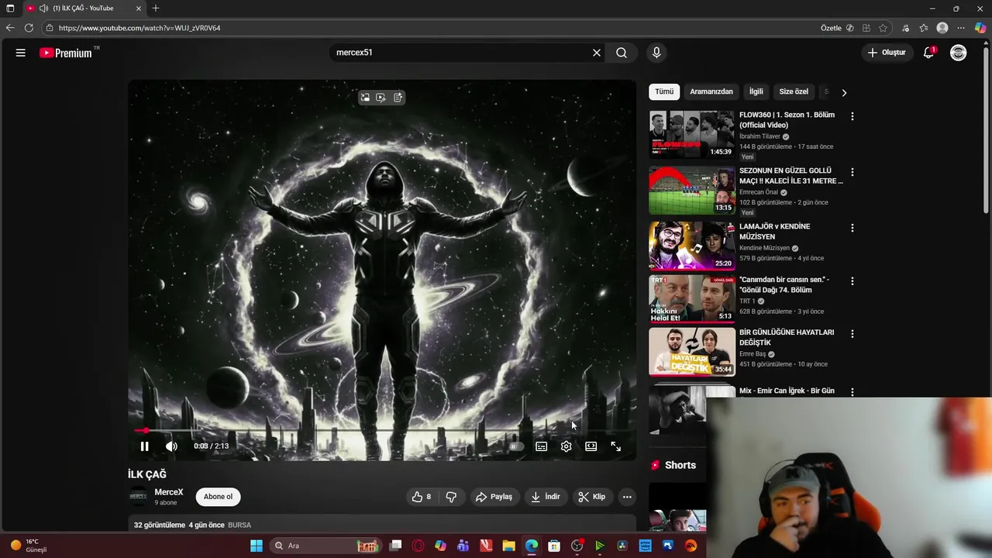Start voice search with microphone
Viewport: 992px width, 558px height.
pyautogui.click(x=656, y=53)
